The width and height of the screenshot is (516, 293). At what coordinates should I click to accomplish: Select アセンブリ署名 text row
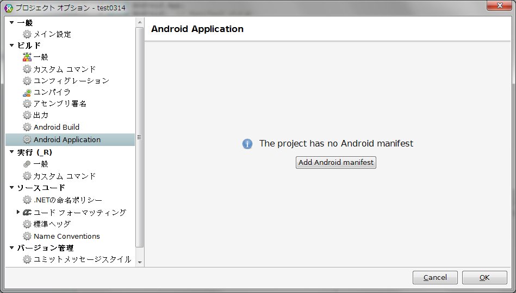pyautogui.click(x=60, y=104)
